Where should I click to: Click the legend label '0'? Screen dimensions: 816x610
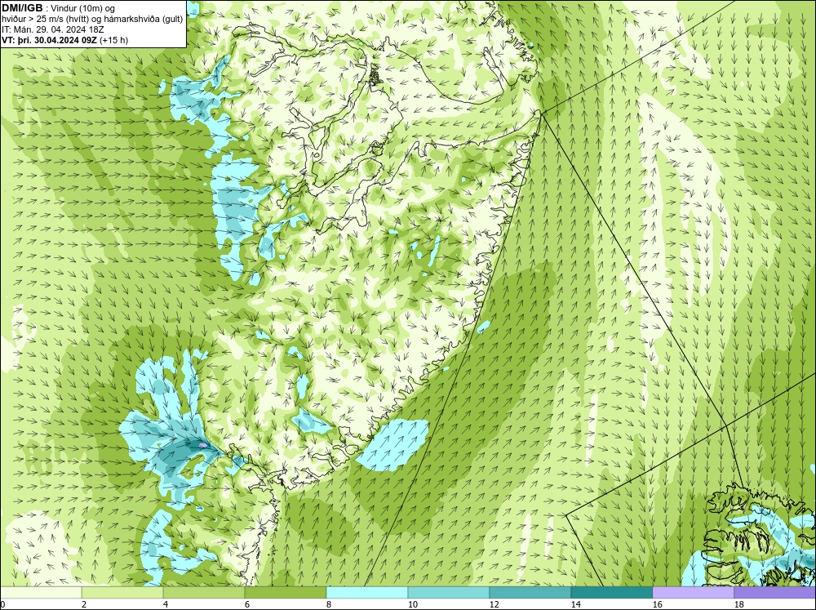click(x=3, y=604)
